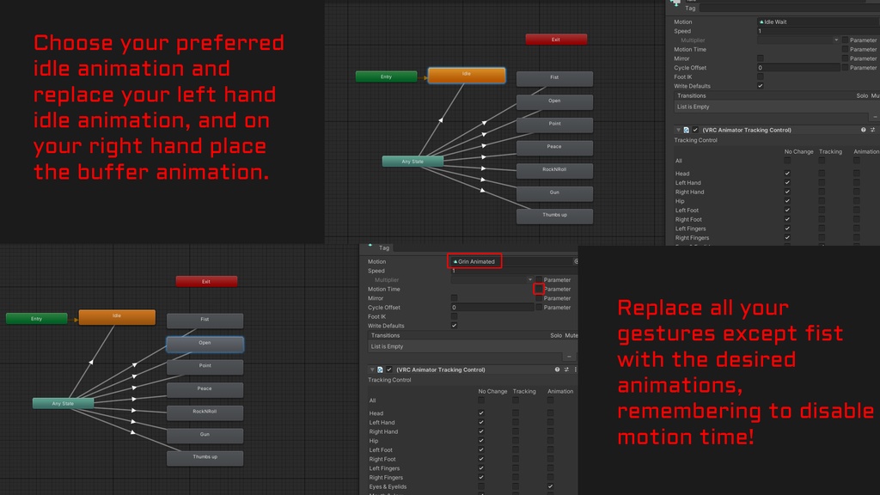This screenshot has height=495, width=880.
Task: Uncheck Right Fingers No Change in Idle Wait inspector
Action: [787, 237]
